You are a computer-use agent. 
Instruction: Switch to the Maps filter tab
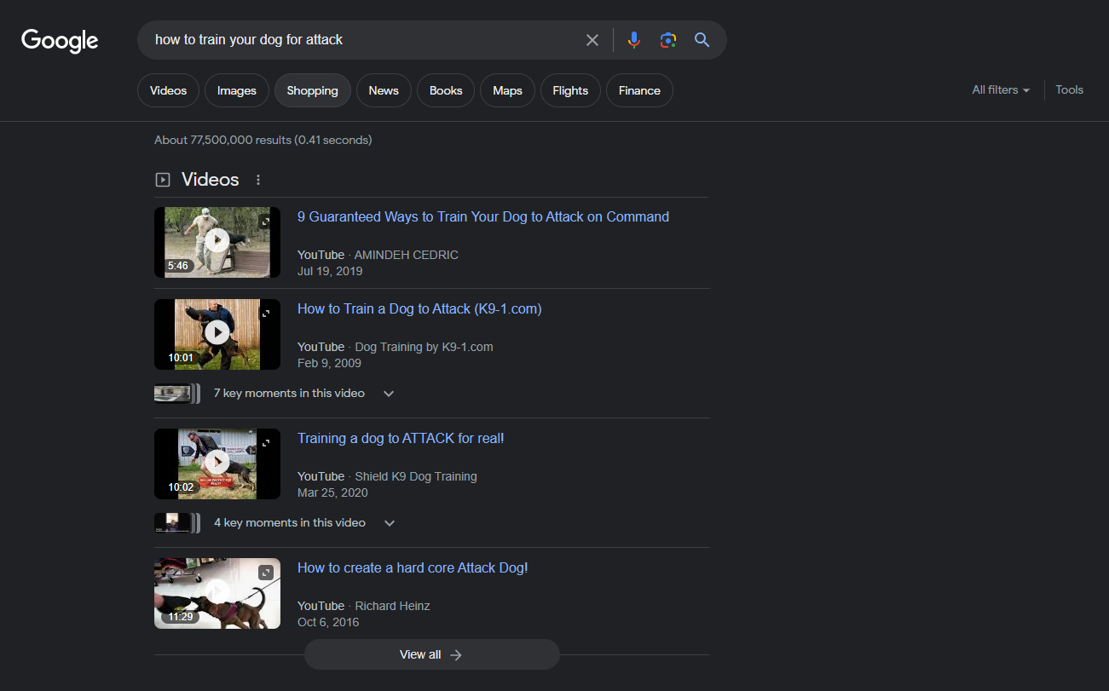(x=507, y=90)
